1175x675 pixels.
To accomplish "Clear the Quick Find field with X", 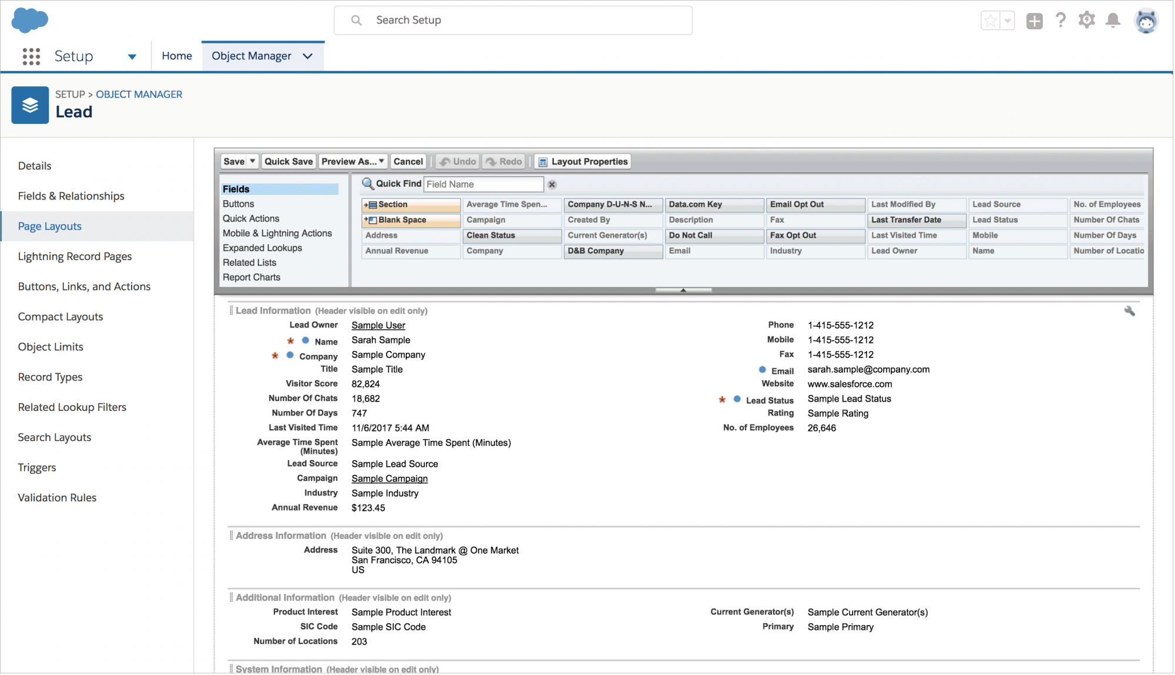I will [x=552, y=184].
